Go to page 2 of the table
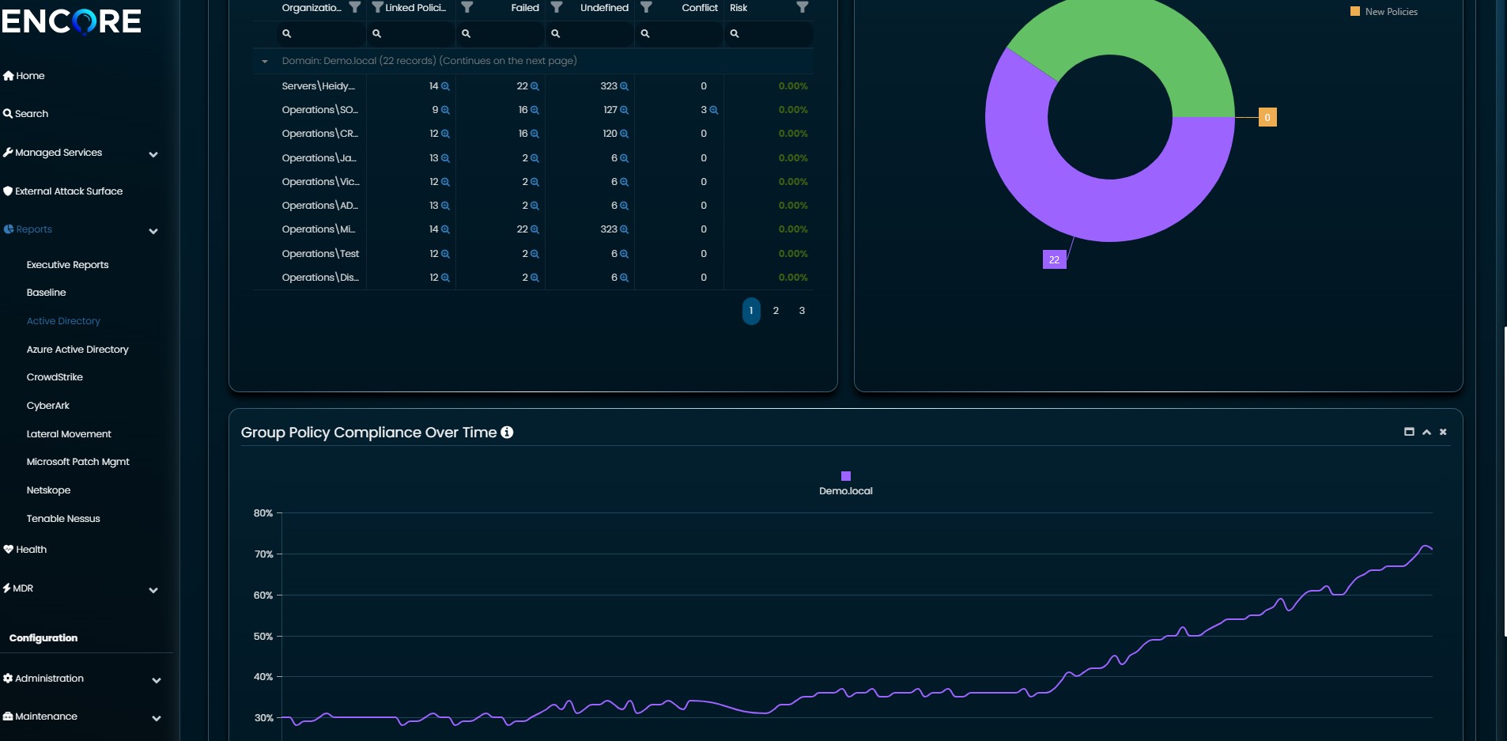The width and height of the screenshot is (1507, 741). 776,311
